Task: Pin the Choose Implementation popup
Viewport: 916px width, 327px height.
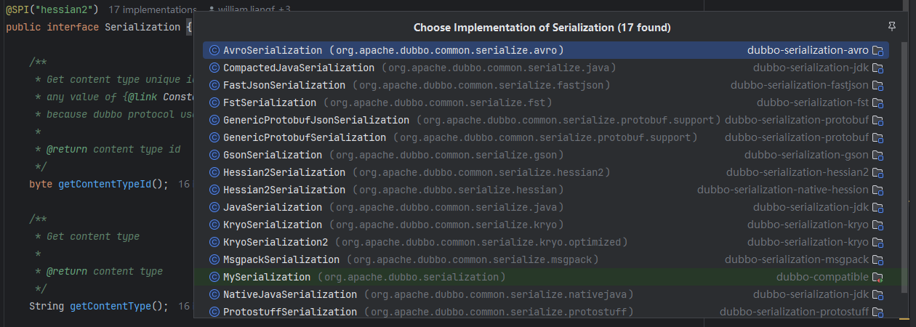Action: pyautogui.click(x=892, y=26)
